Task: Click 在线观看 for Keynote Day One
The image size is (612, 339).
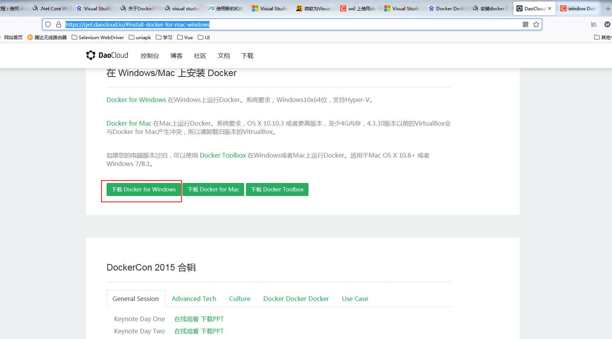Action: 187,319
